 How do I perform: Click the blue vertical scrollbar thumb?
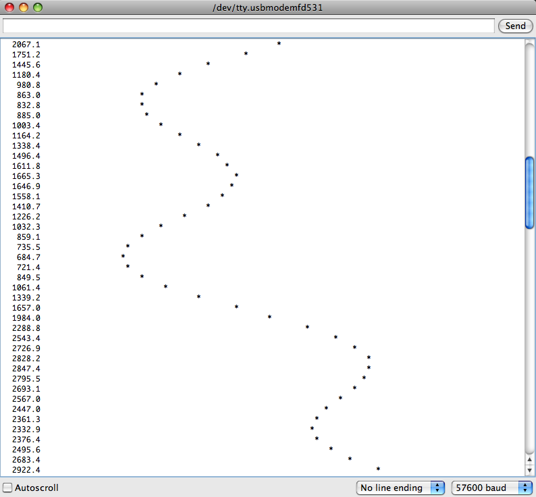click(x=529, y=192)
